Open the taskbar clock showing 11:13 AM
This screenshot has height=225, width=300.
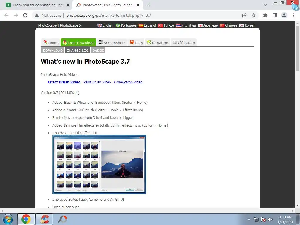click(285, 219)
